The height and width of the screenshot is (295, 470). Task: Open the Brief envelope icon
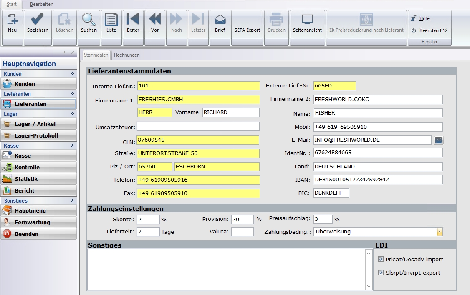[220, 23]
